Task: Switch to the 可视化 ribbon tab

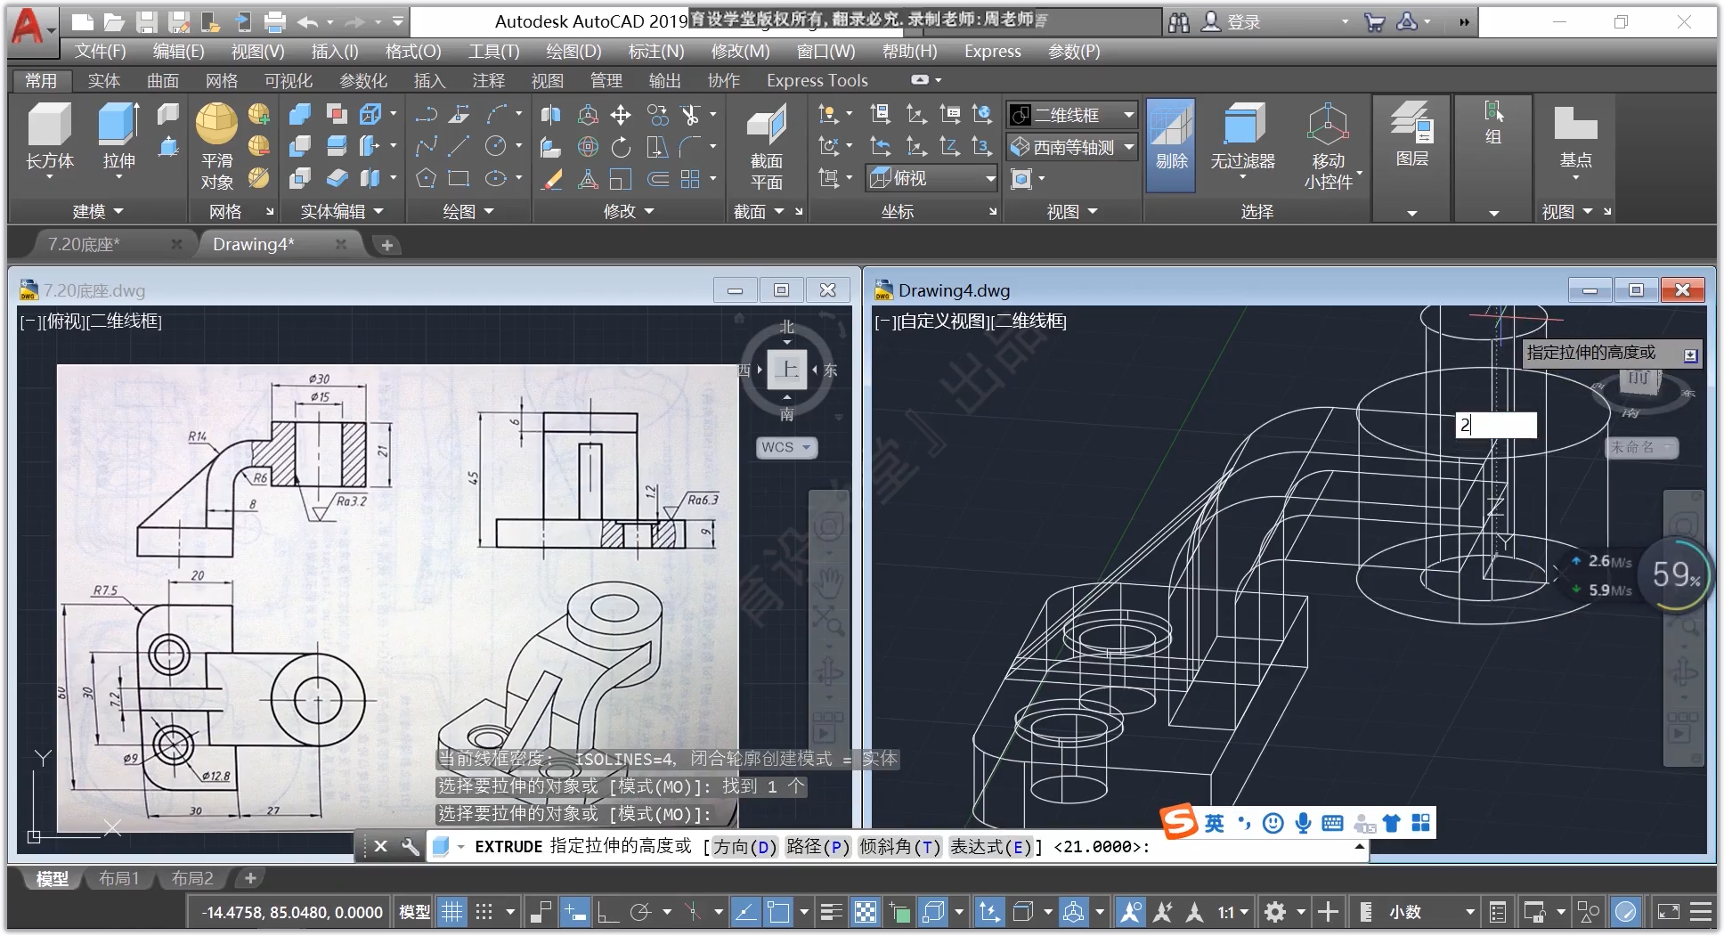Action: tap(288, 80)
